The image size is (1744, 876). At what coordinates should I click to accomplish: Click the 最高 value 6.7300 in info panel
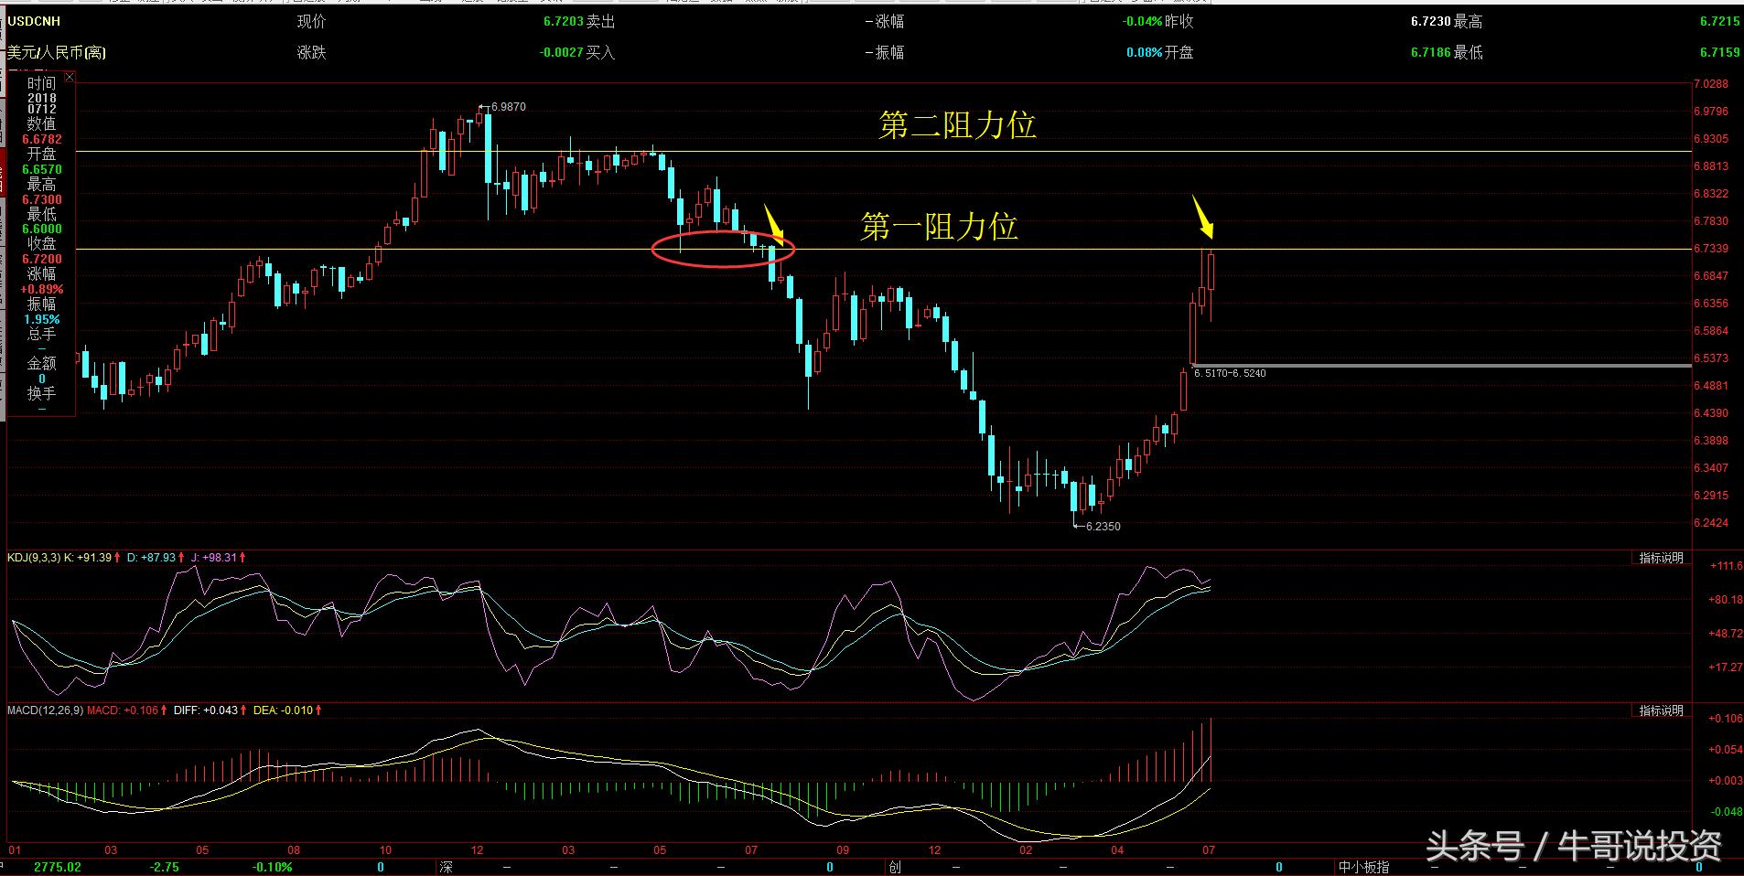coord(42,199)
